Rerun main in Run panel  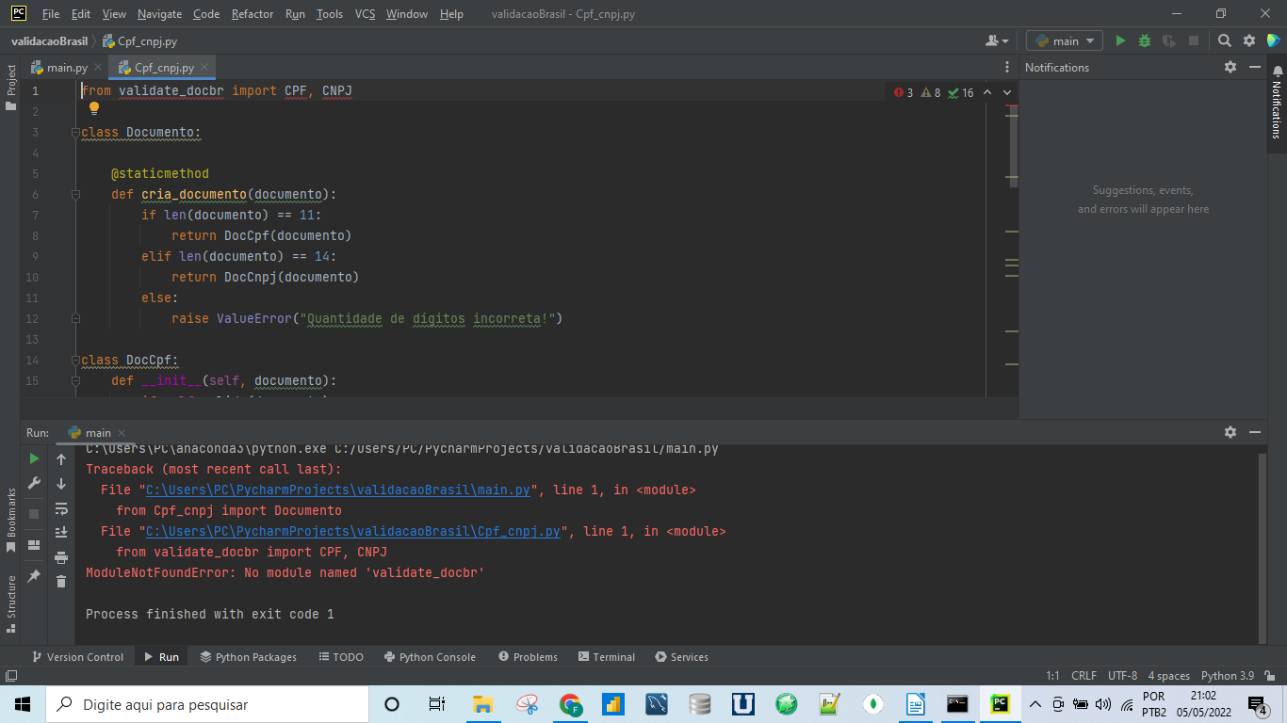(34, 458)
